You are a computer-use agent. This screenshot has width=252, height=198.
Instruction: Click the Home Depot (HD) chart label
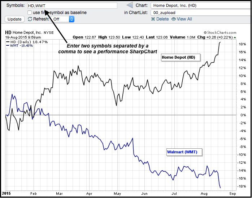click(x=181, y=58)
